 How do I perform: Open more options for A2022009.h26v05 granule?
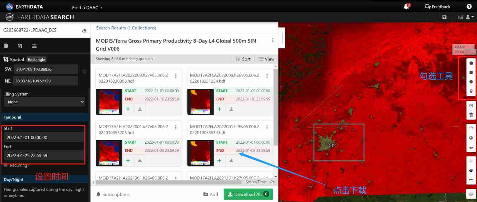tap(267, 76)
